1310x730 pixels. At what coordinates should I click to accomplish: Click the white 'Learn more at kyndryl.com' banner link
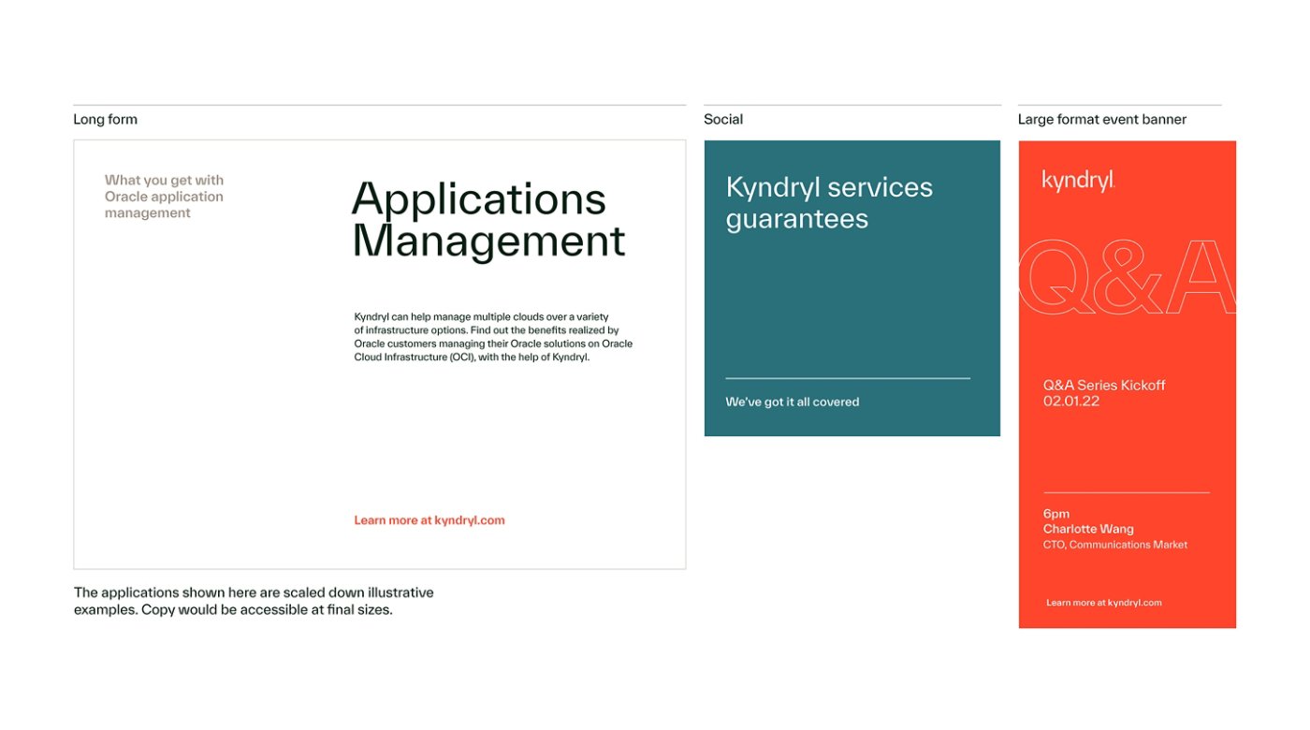click(x=1103, y=603)
